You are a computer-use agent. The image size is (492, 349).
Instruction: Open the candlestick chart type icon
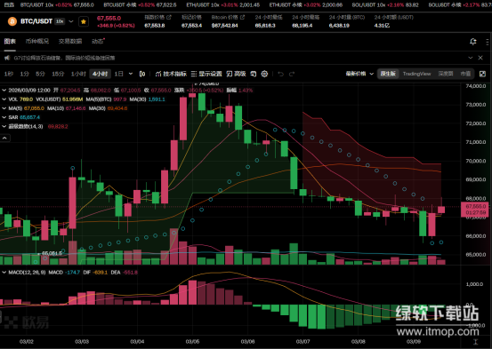142,74
